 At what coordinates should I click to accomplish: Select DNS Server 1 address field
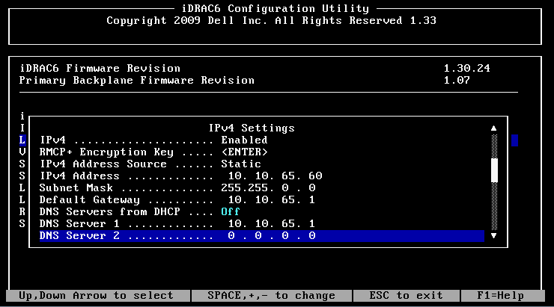[x=271, y=224]
